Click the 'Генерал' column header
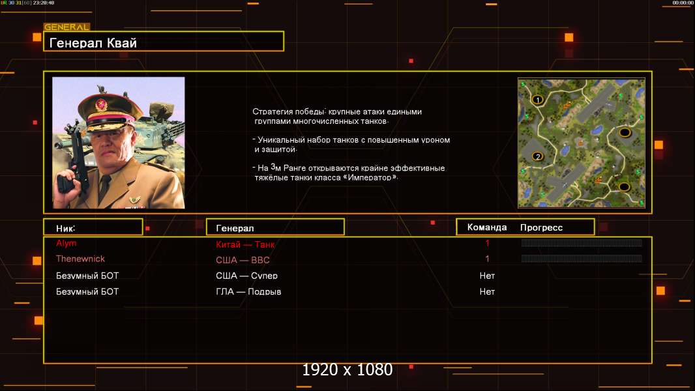 [x=274, y=227]
